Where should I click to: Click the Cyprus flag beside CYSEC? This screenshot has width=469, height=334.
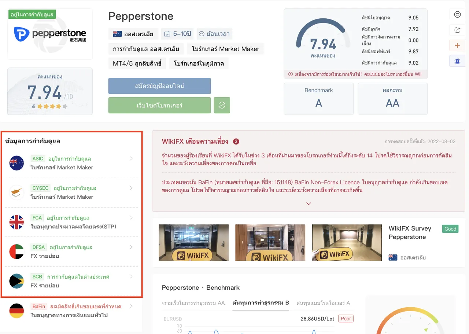pos(16,192)
